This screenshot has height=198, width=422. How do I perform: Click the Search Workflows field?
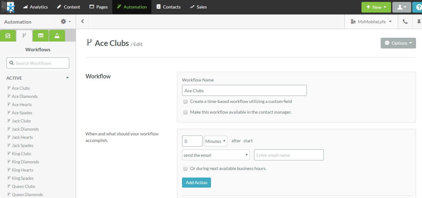coord(38,63)
